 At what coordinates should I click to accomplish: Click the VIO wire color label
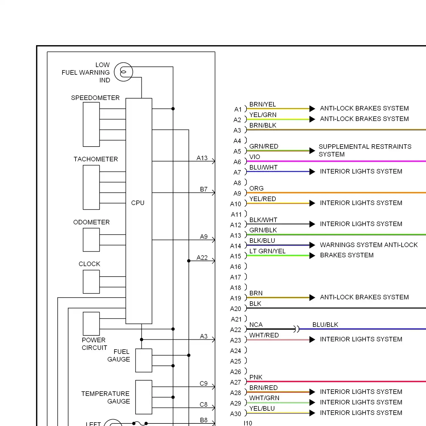coord(255,157)
